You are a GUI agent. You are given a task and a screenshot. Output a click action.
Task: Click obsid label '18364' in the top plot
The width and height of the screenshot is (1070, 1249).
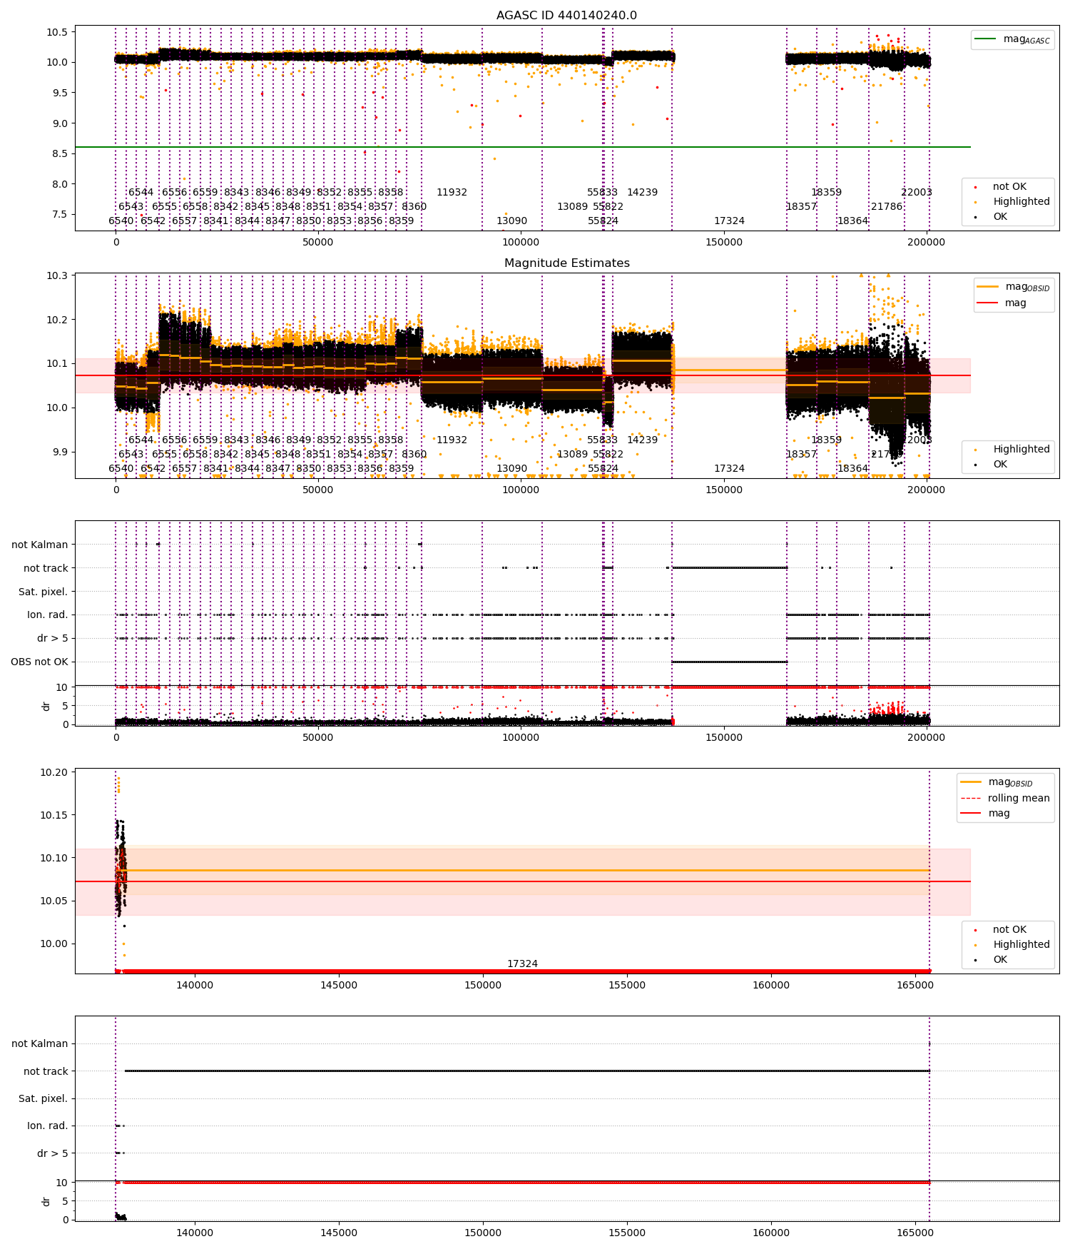click(852, 221)
